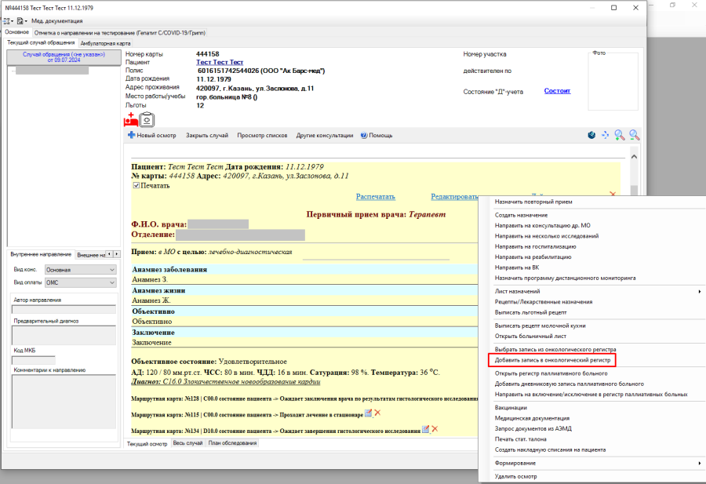Click the red cross right of Редактировать

(613, 194)
